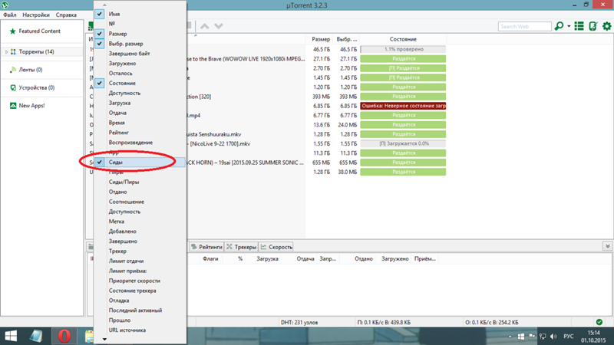Click the Торренты (14) sidebar icon
This screenshot has width=614, height=345.
(13, 51)
